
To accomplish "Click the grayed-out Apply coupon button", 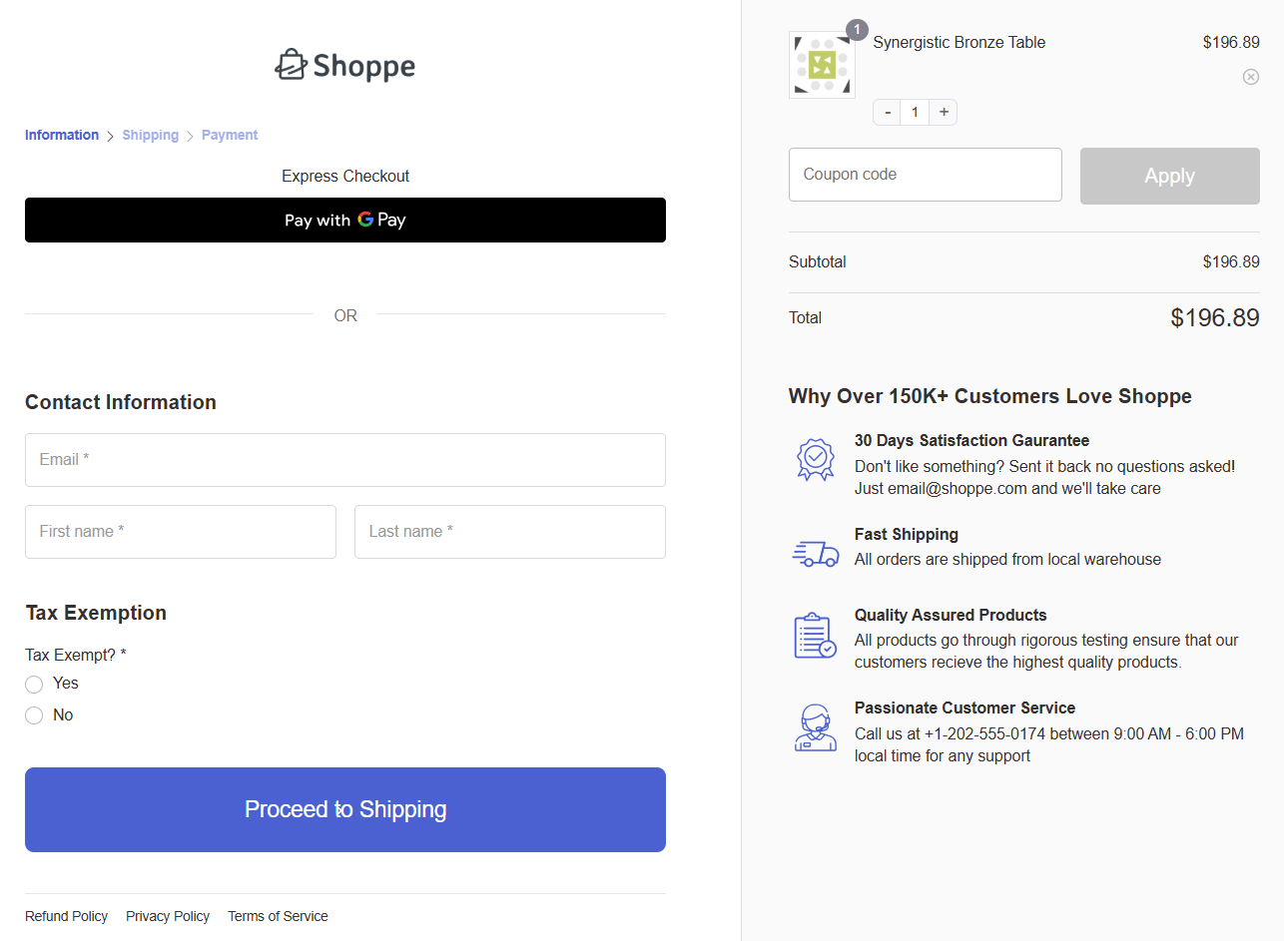I will point(1169,176).
